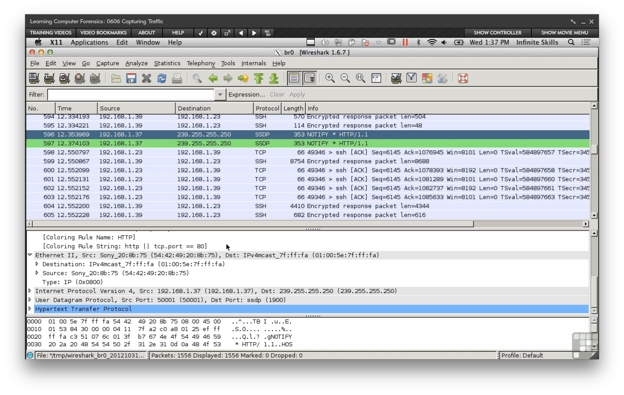Click the packet list horizontal scrollbar
The height and width of the screenshot is (395, 624).
pyautogui.click(x=308, y=224)
